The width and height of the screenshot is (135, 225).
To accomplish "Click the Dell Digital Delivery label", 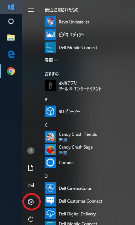I will 77,214.
